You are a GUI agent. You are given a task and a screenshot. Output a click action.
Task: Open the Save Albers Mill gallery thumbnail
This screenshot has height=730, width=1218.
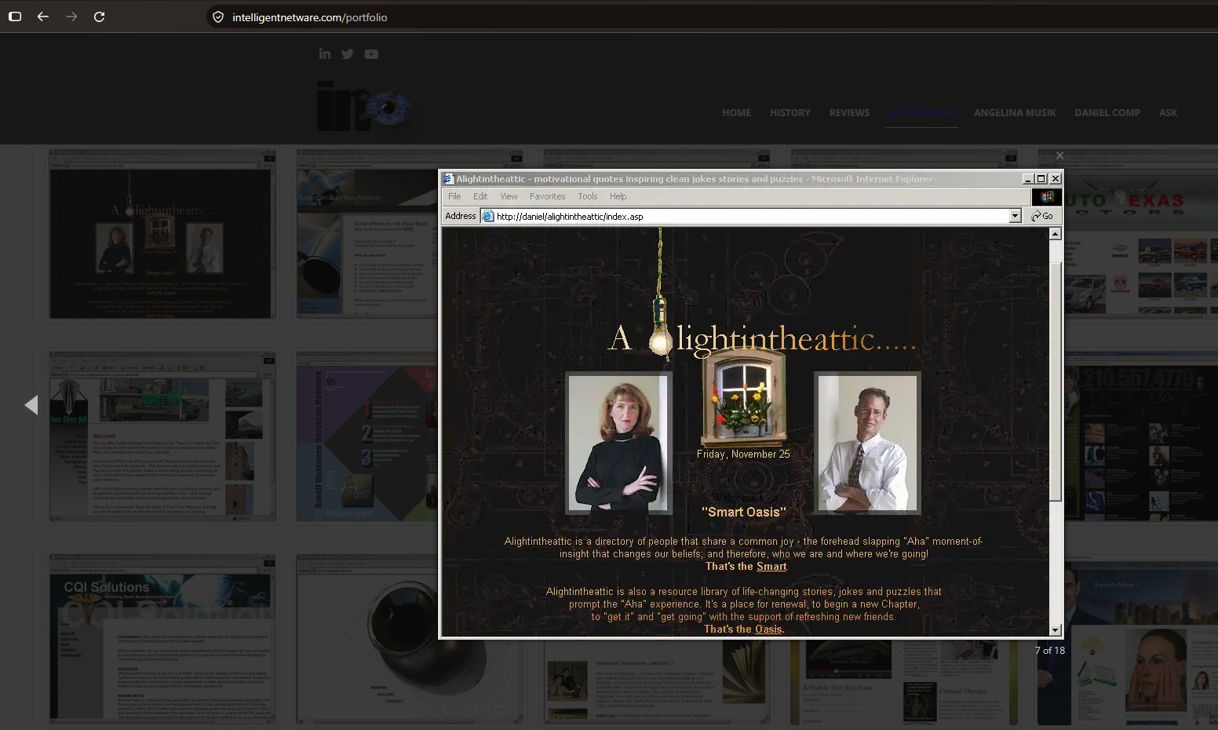click(x=163, y=436)
